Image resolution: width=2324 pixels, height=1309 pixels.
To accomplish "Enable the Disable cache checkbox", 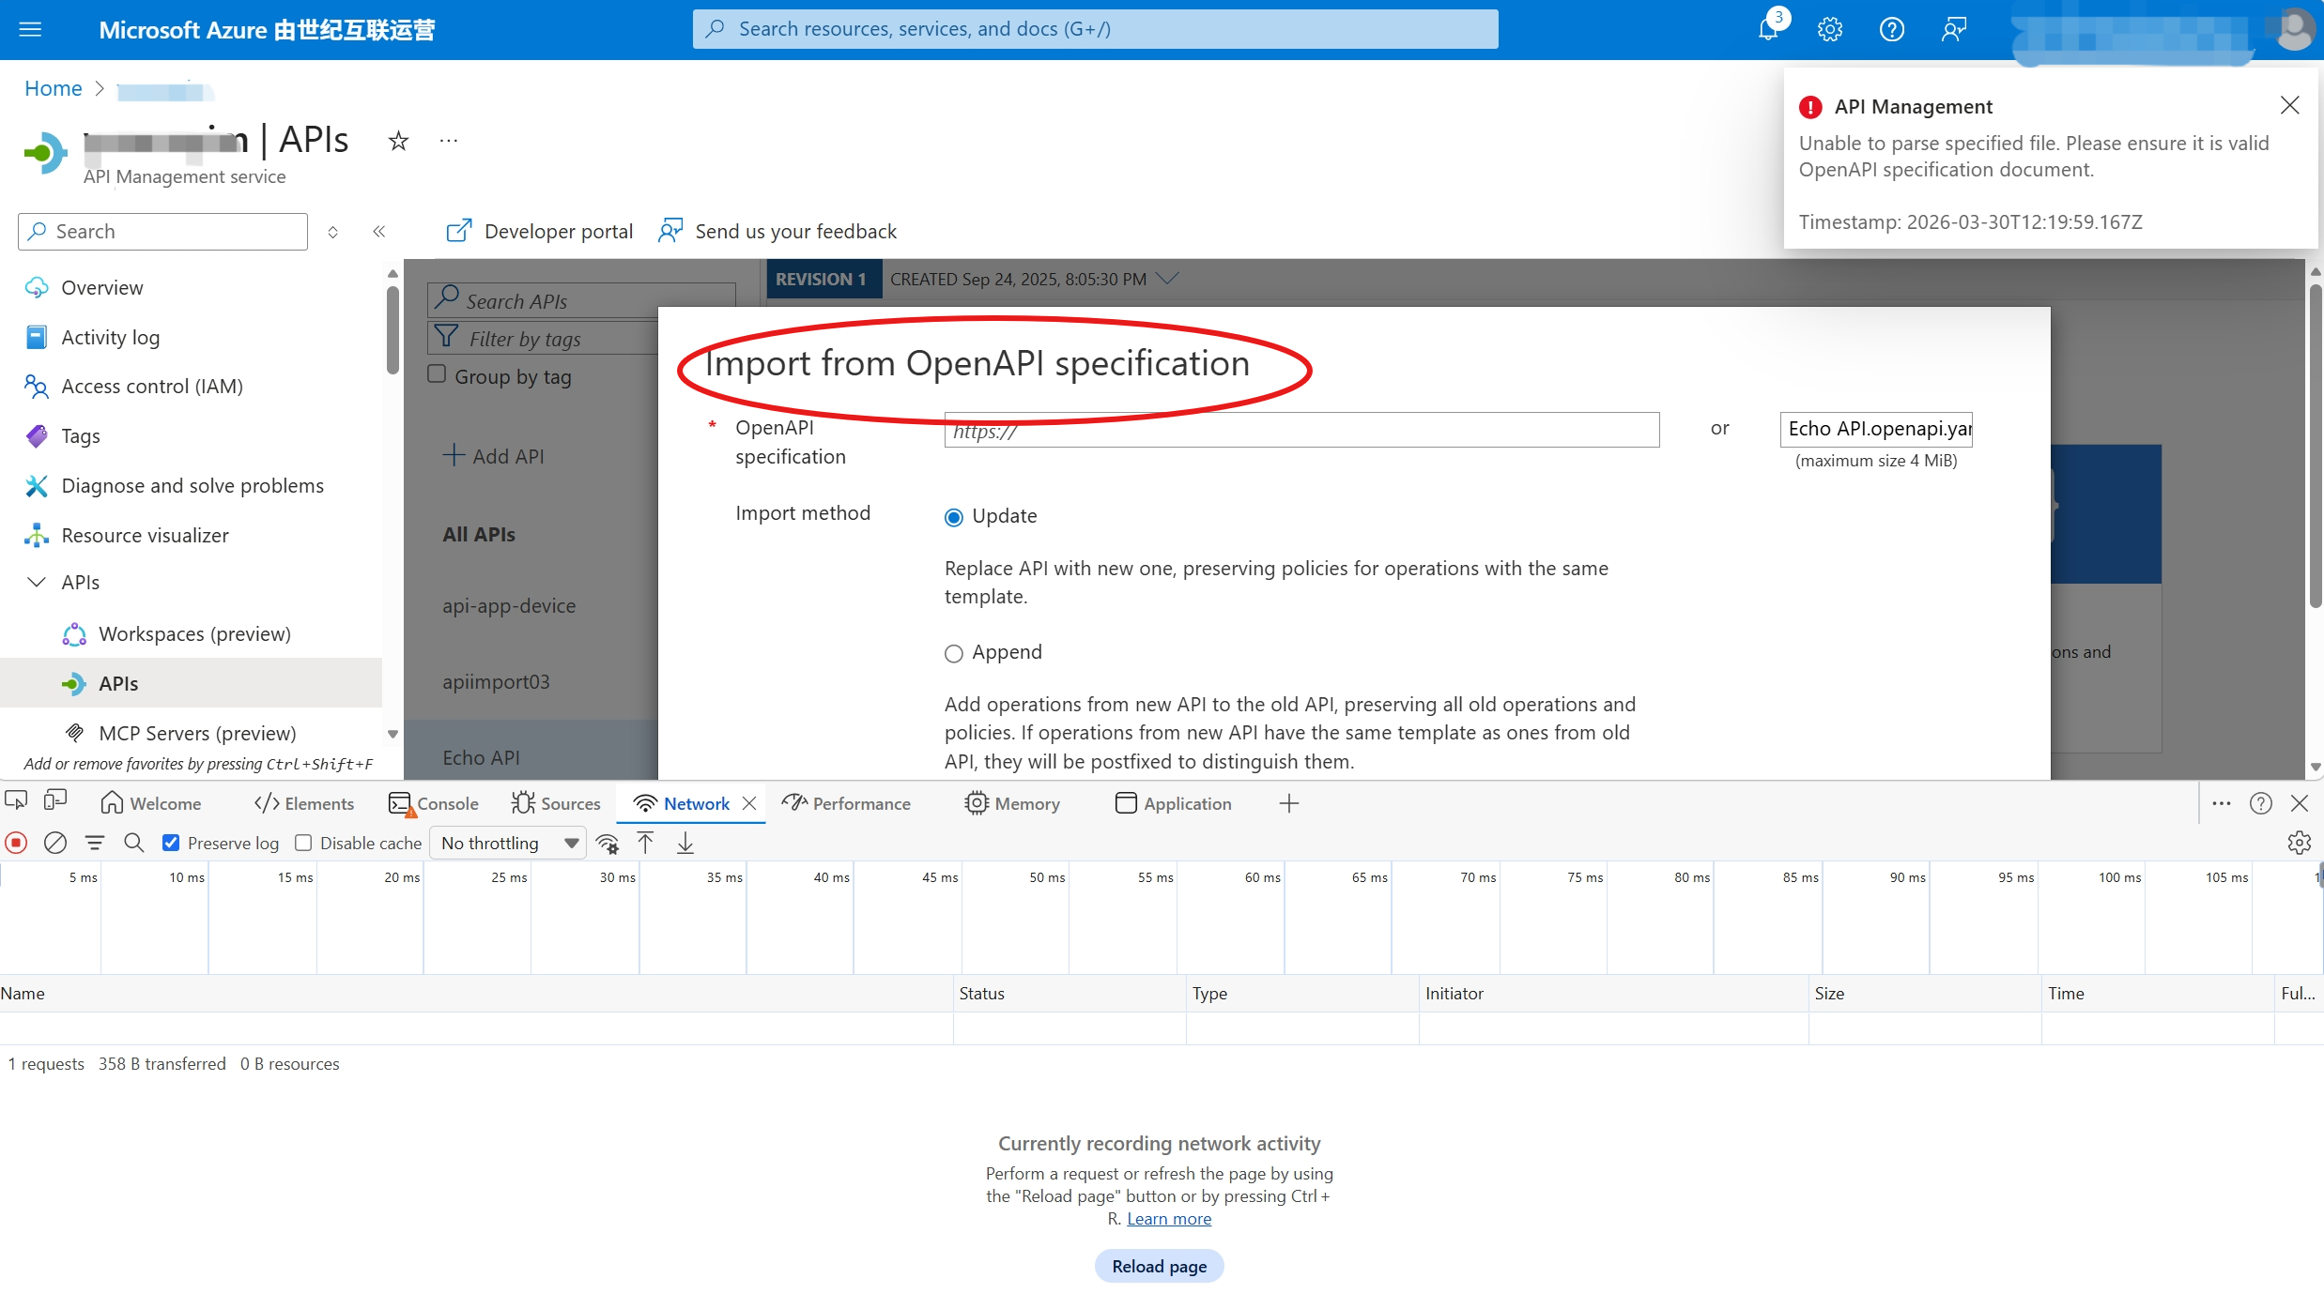I will (303, 843).
